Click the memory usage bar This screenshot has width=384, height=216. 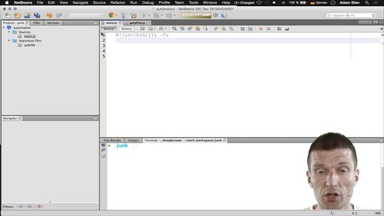196,16
